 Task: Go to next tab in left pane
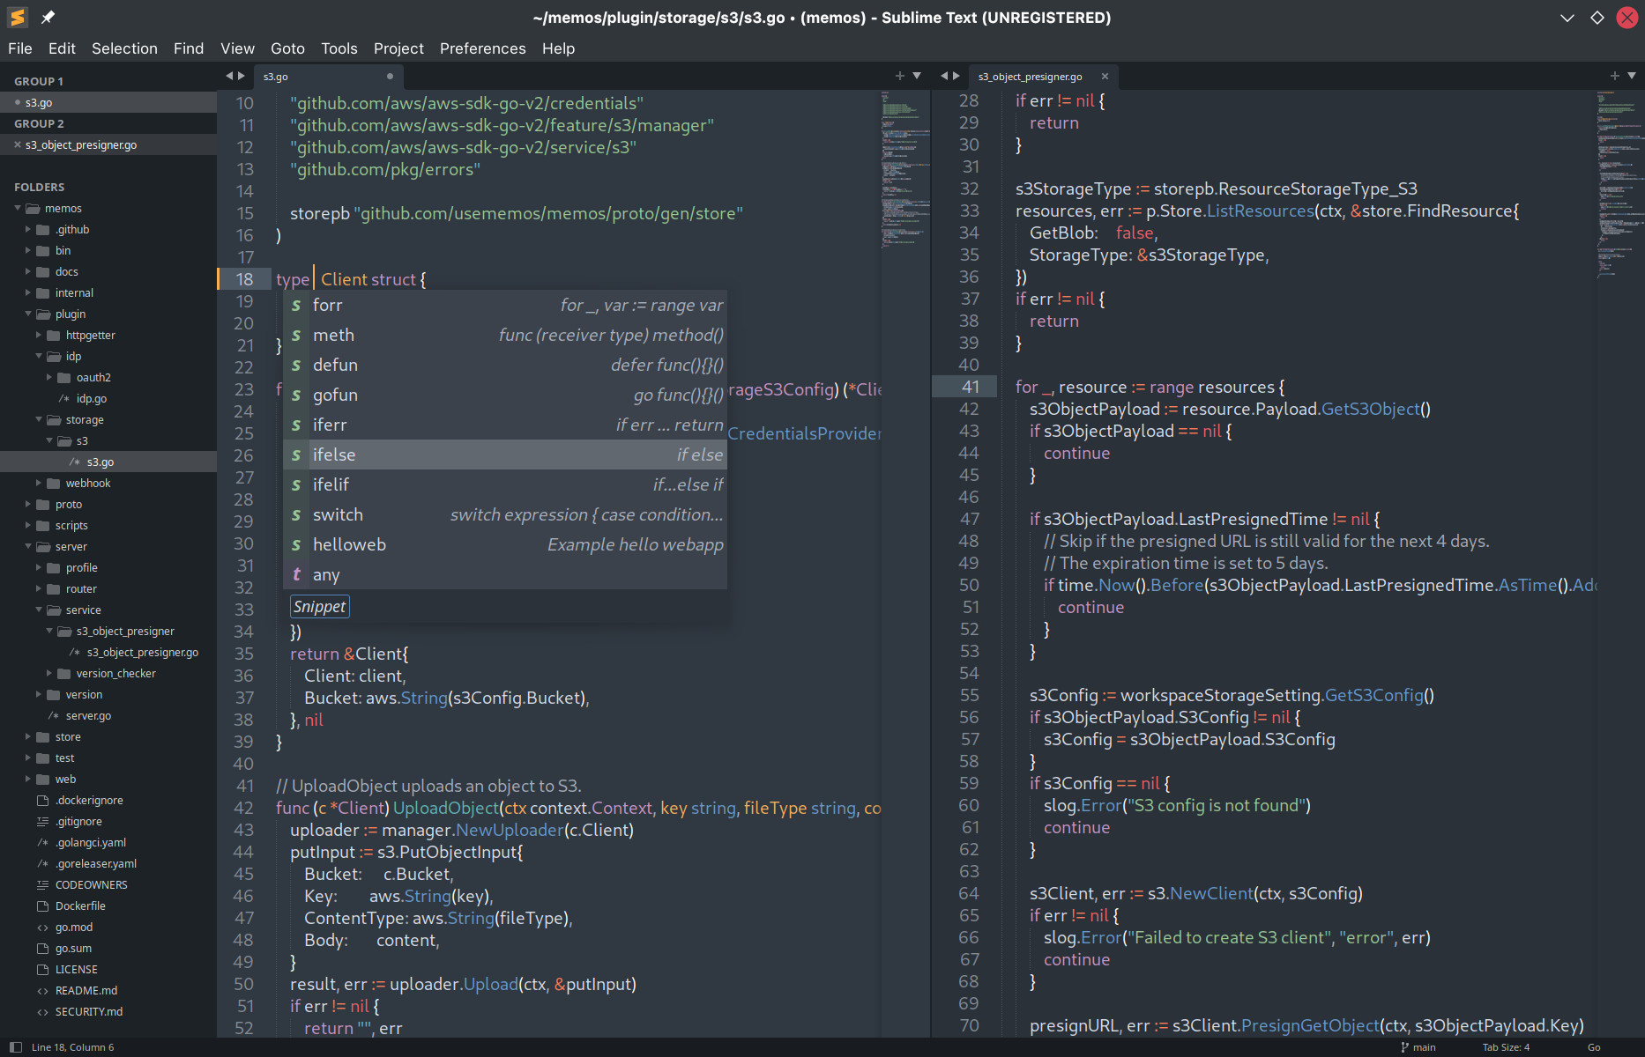click(242, 76)
